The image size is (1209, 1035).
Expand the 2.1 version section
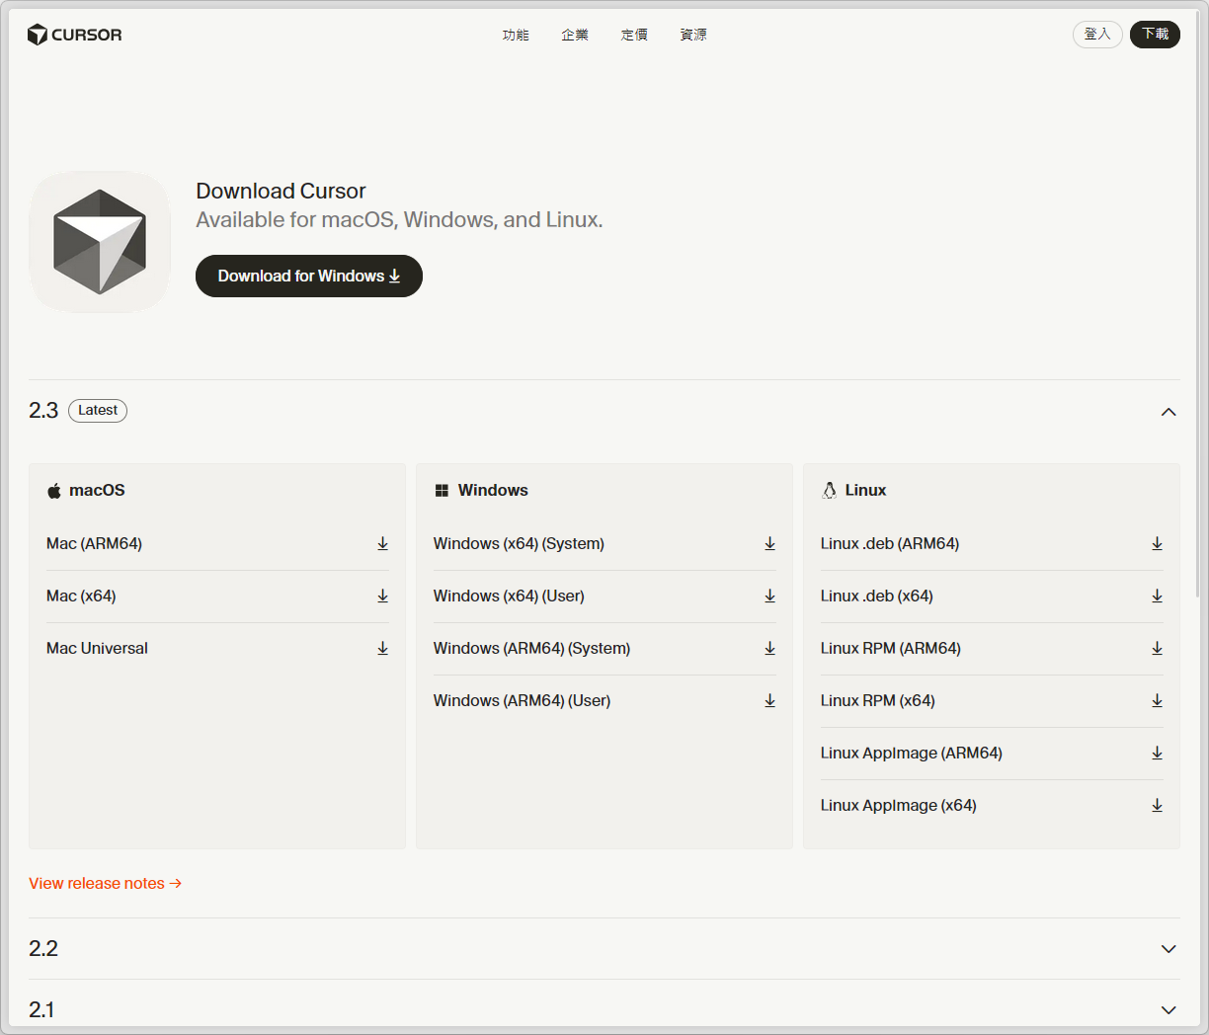[1169, 1009]
